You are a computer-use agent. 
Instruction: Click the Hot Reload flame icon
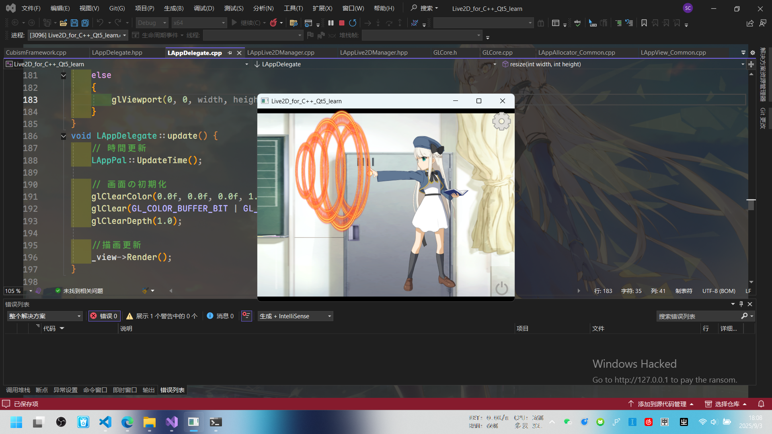click(x=273, y=23)
